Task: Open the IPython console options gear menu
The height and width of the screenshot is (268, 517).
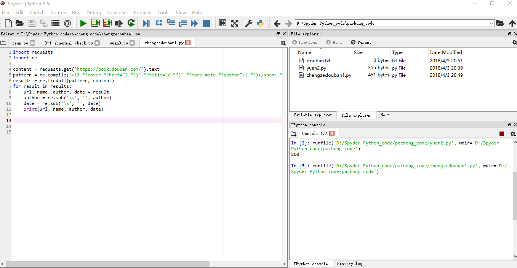Action: tap(513, 134)
